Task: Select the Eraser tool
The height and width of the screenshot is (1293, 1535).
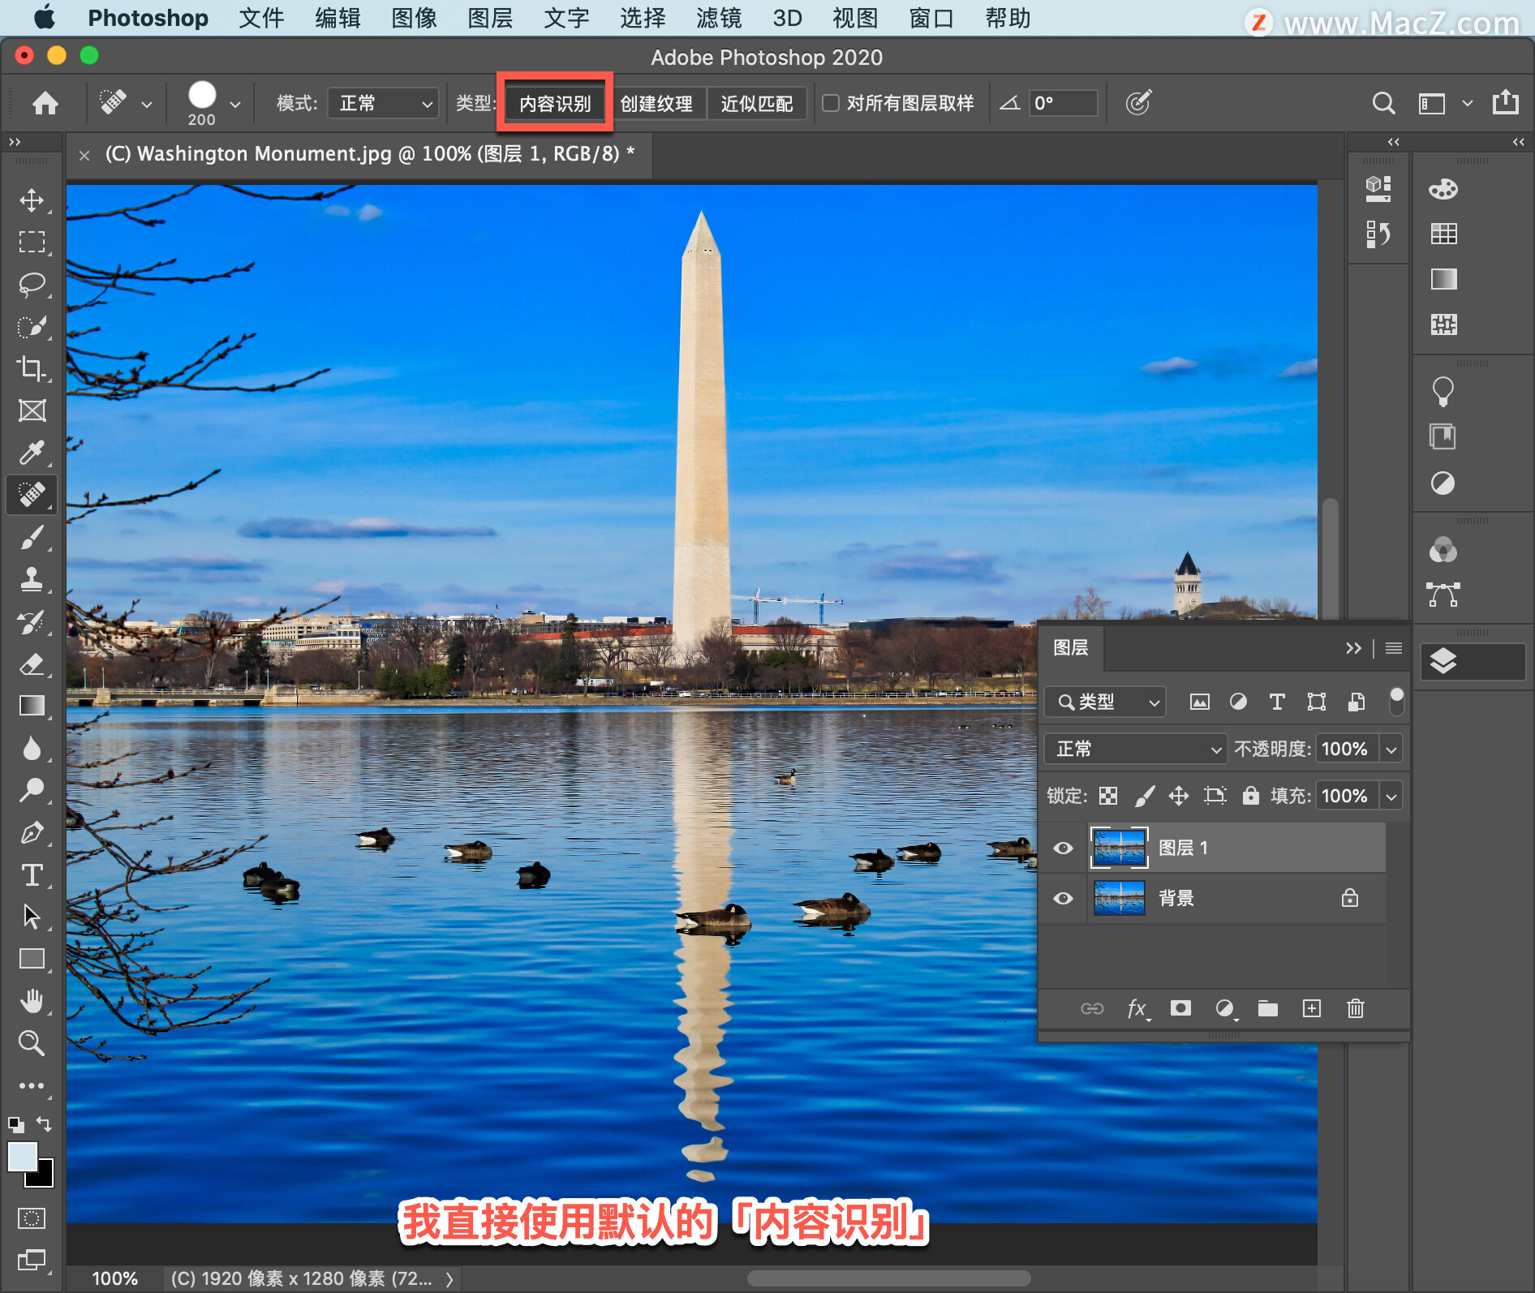Action: tap(32, 664)
